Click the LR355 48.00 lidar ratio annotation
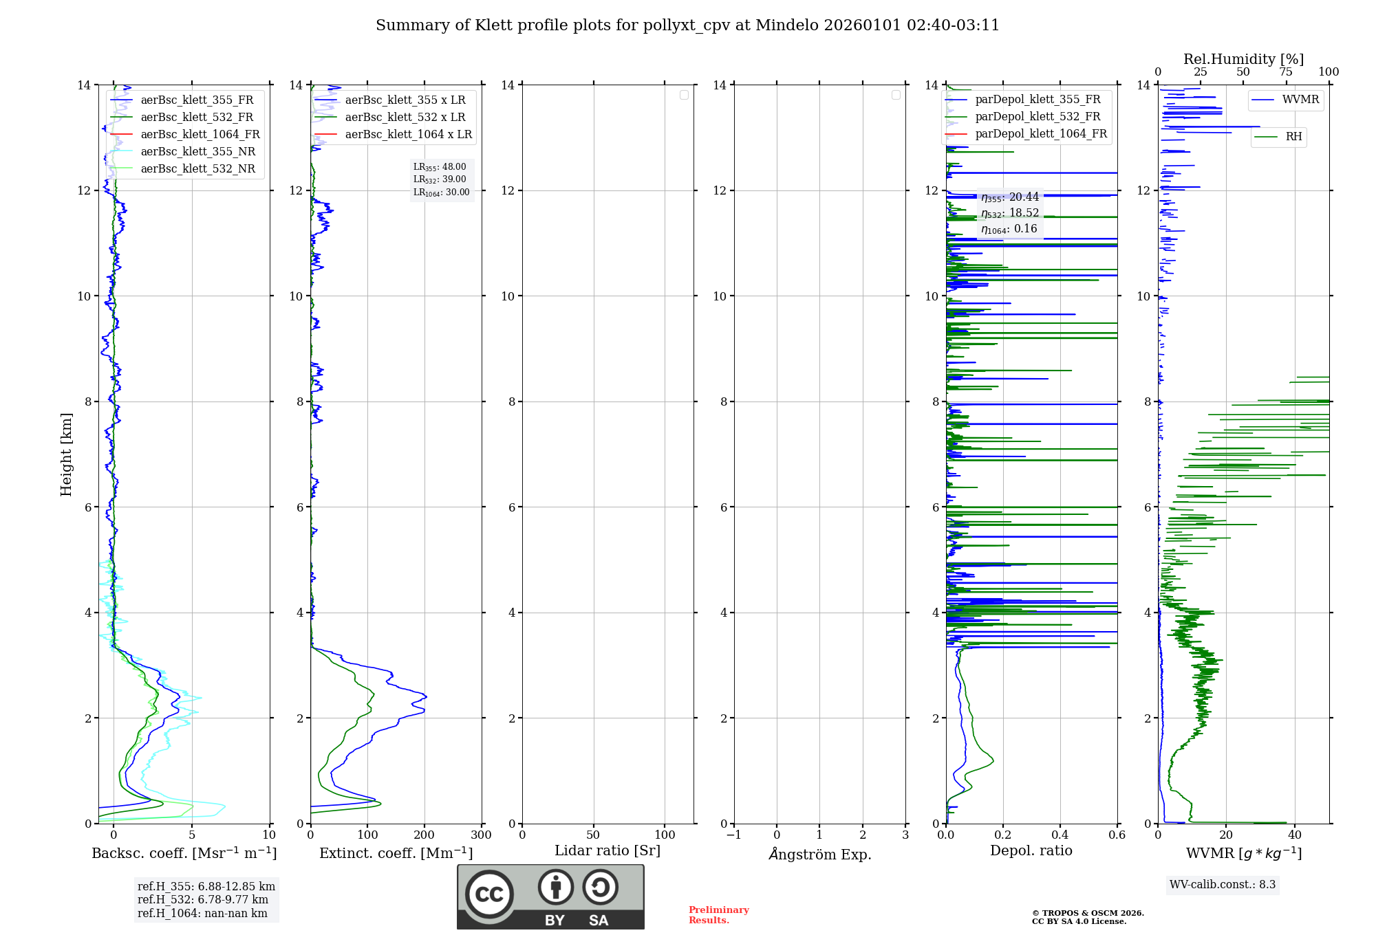Screen dimensions: 1376x935 point(440,167)
